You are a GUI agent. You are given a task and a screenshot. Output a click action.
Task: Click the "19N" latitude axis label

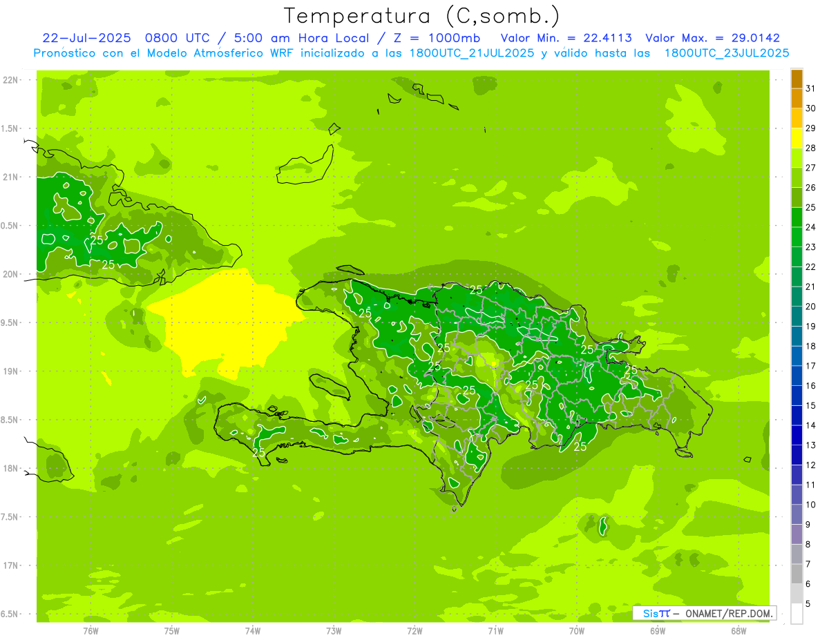[x=11, y=371]
